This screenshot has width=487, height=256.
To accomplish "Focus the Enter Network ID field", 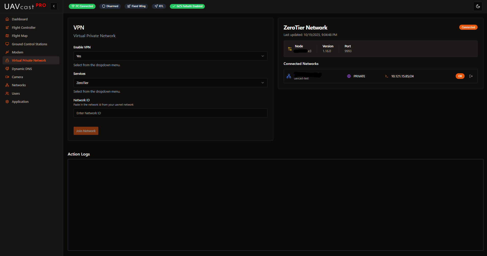I will point(170,113).
